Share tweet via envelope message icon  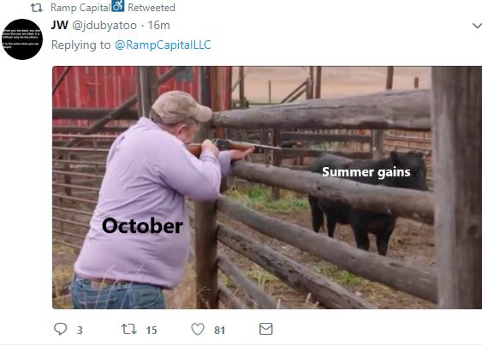pyautogui.click(x=266, y=329)
